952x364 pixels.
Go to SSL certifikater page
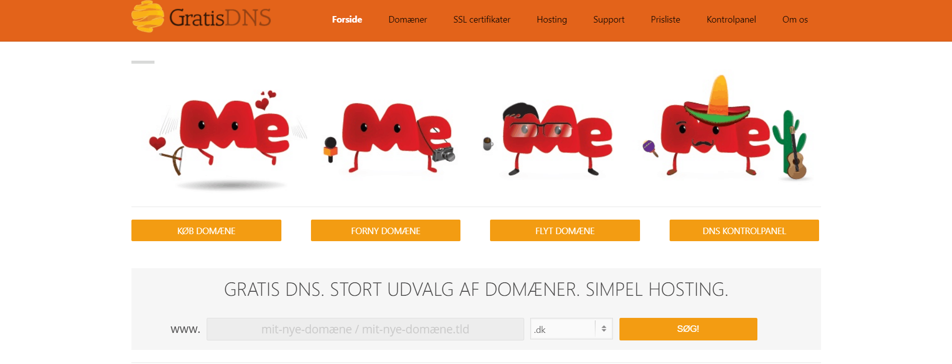click(482, 20)
